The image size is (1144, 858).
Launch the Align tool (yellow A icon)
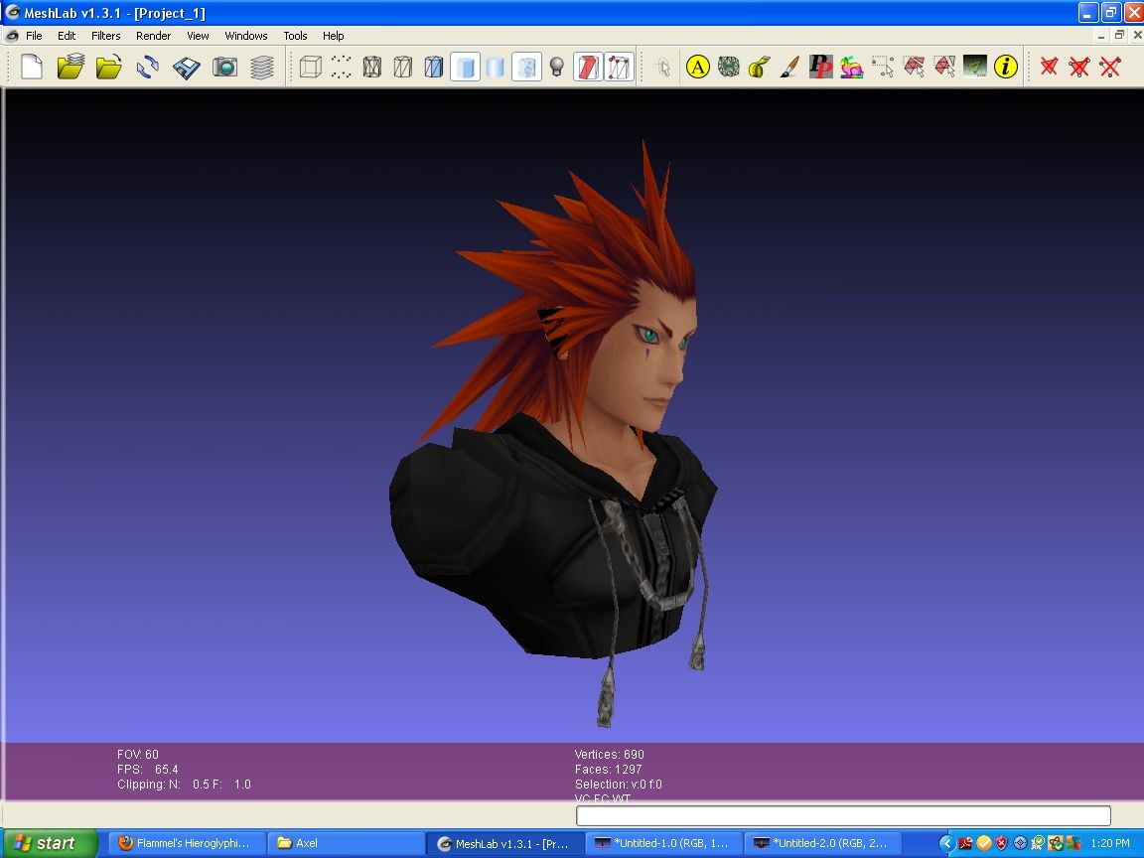[696, 67]
